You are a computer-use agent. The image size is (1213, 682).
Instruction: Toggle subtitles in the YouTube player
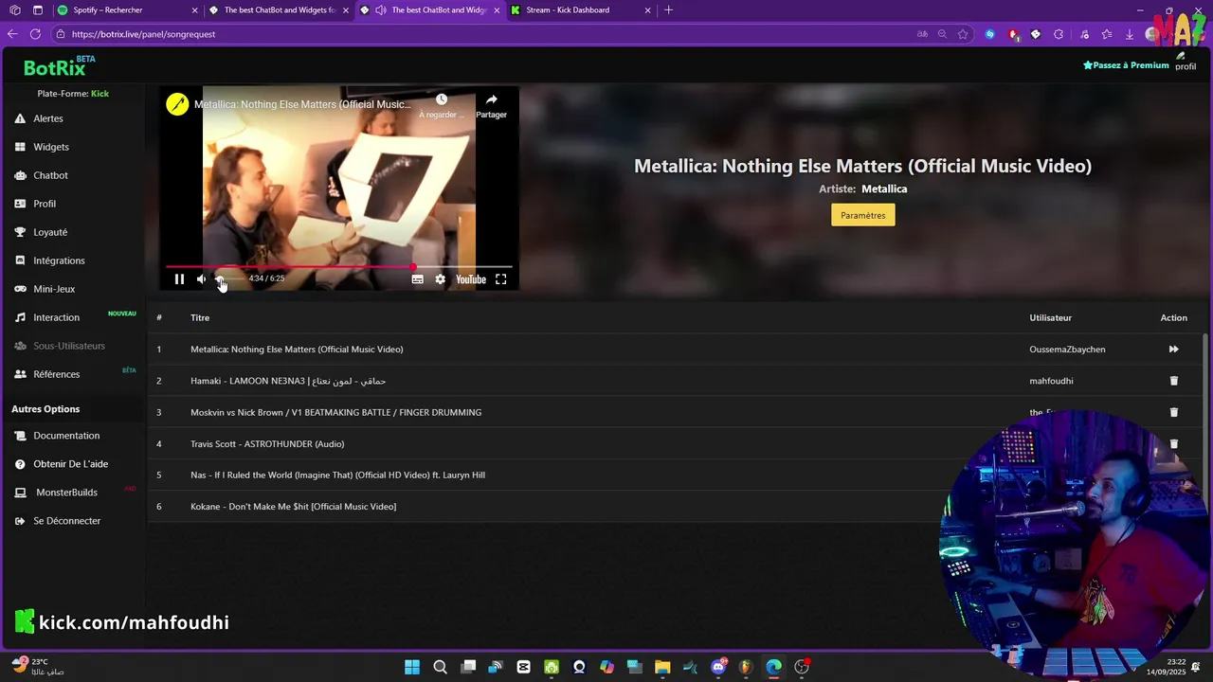click(417, 279)
